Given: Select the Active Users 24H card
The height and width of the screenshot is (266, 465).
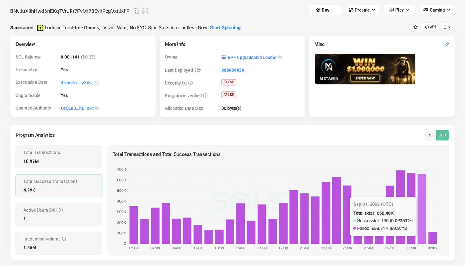Looking at the screenshot, I should pyautogui.click(x=59, y=215).
